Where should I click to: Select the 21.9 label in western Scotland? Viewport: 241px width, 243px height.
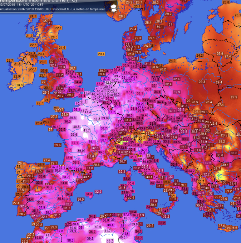(29, 36)
